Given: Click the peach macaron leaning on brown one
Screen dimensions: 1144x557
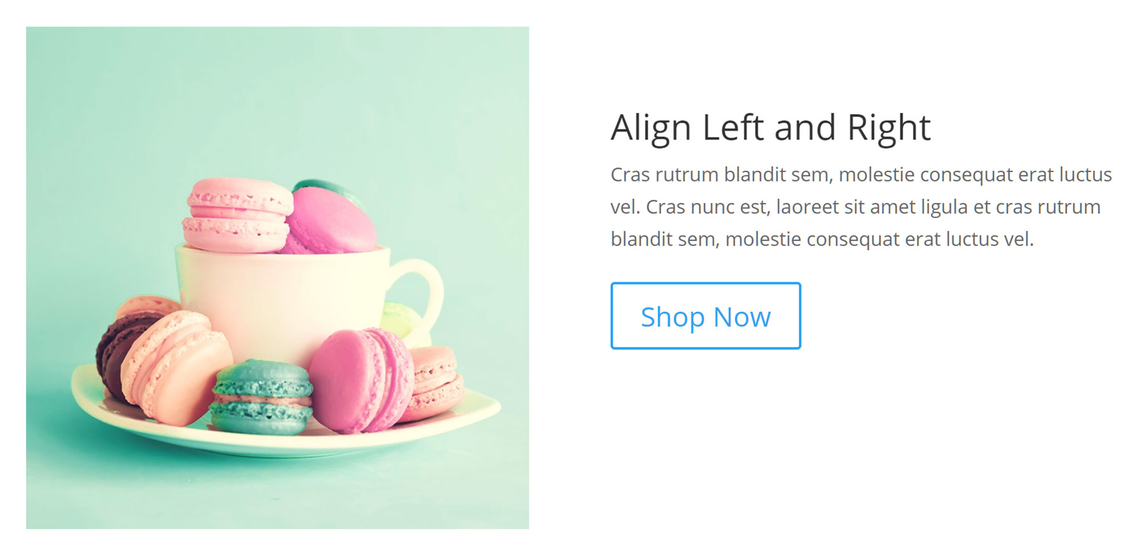Looking at the screenshot, I should [177, 368].
